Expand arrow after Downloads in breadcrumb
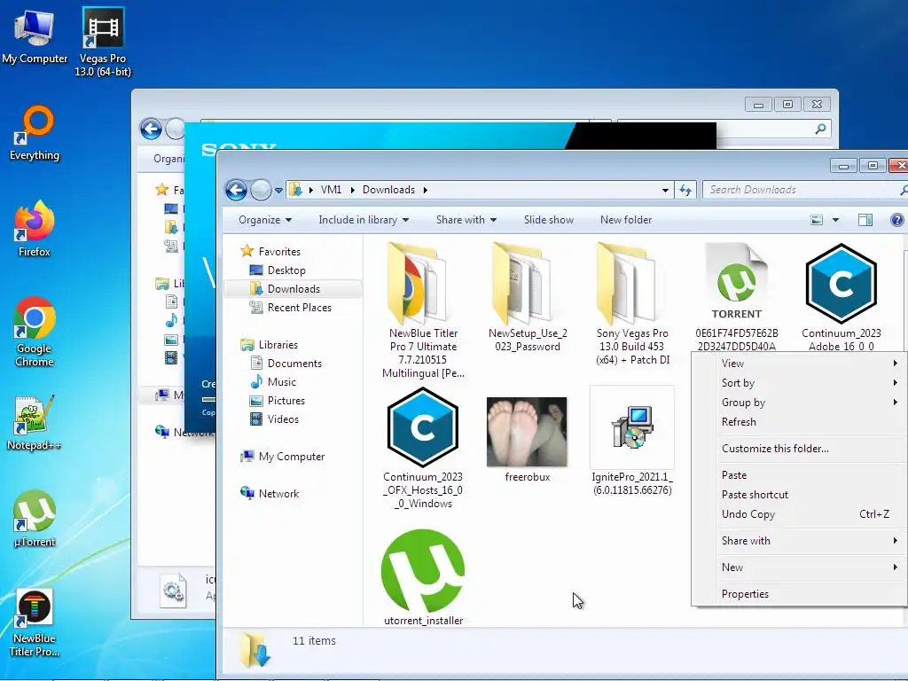 pos(425,190)
